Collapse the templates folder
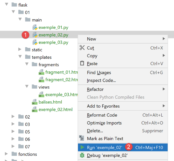Viewport: 174px width, 161px height. tap(20, 57)
